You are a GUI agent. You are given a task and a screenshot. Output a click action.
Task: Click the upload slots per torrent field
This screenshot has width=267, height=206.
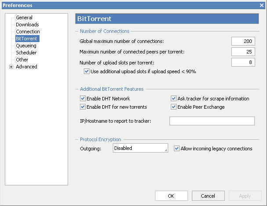(243, 62)
